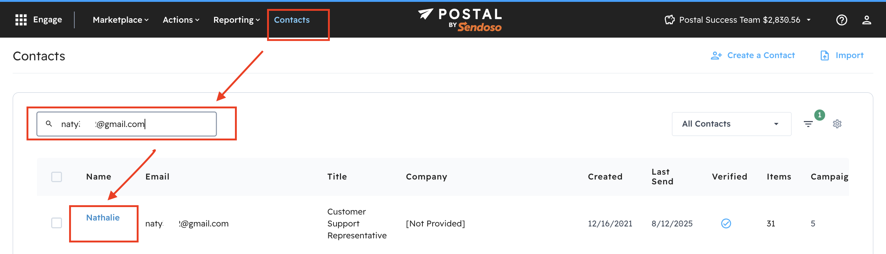Click the Import file icon
The image size is (886, 254).
(x=824, y=55)
